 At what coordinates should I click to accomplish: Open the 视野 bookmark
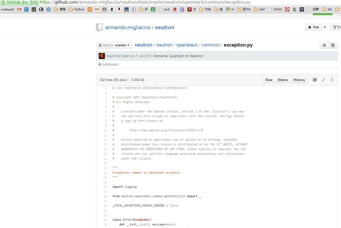(313, 9)
